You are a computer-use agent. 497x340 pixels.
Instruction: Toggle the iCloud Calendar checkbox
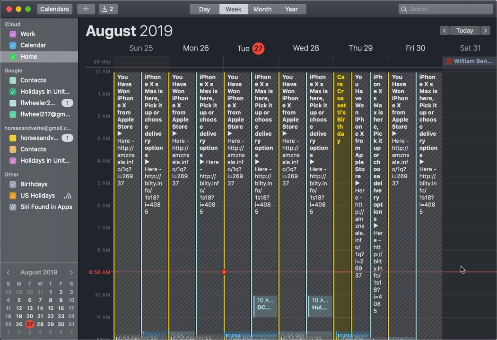tap(13, 45)
